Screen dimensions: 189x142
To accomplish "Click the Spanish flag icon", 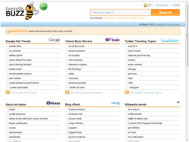I will [x=145, y=5].
